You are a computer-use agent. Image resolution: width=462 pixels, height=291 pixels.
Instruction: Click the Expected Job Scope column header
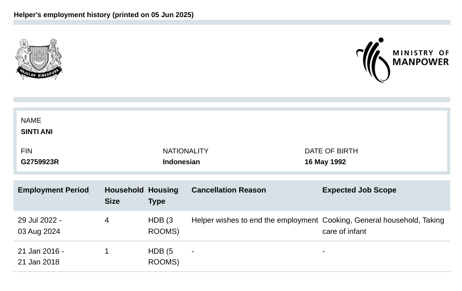[x=359, y=190]
